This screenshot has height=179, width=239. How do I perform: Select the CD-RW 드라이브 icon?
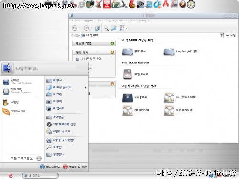click(180, 97)
